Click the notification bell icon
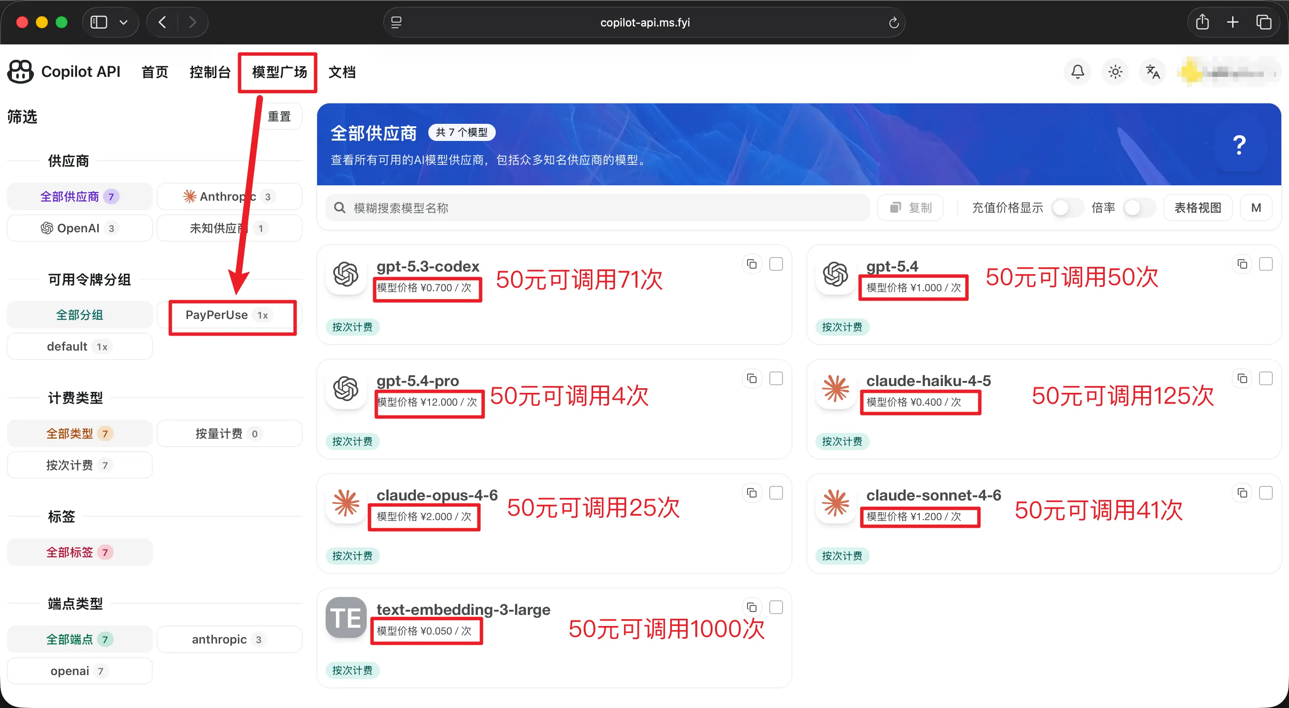 click(1077, 72)
